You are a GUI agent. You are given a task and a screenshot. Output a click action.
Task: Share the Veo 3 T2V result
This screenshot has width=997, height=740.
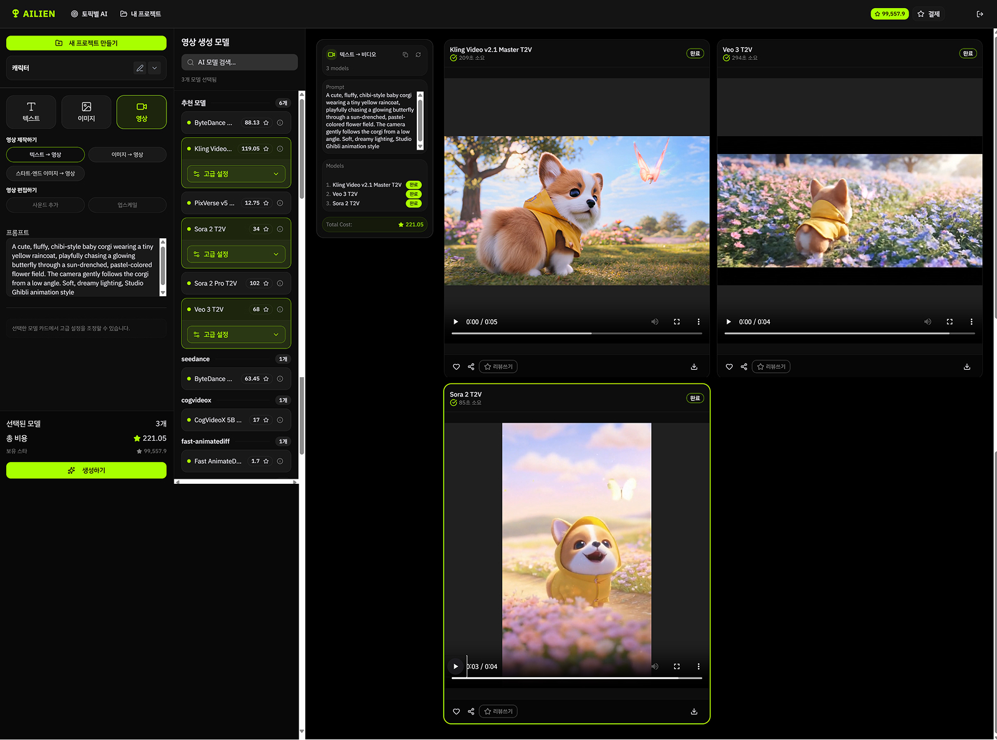(x=744, y=367)
